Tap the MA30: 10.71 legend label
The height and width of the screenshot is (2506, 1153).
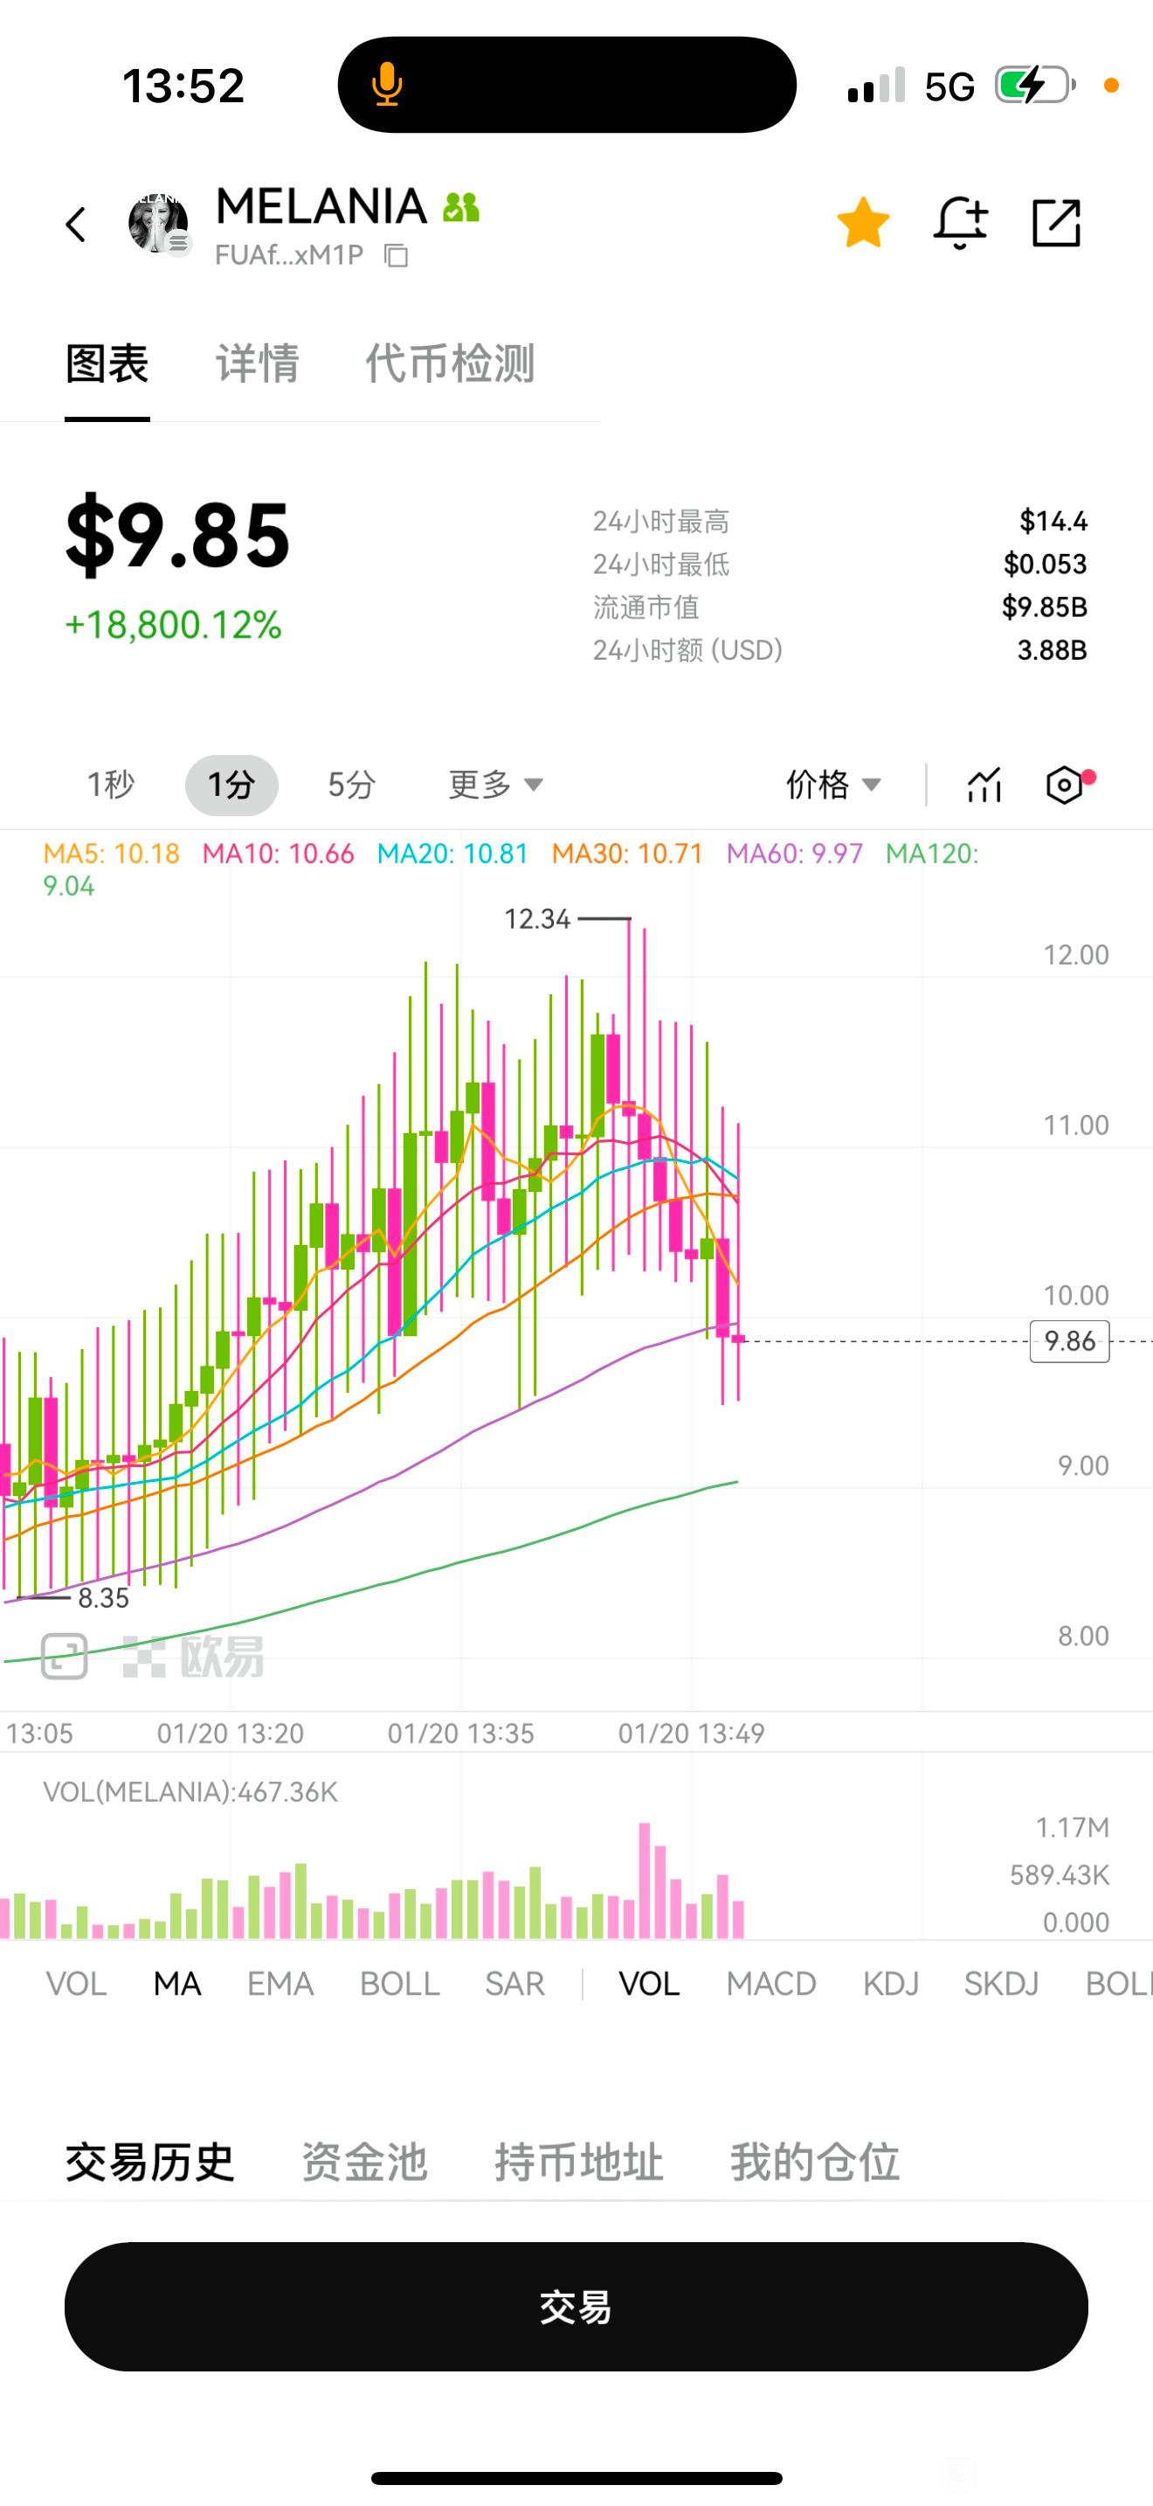click(627, 855)
